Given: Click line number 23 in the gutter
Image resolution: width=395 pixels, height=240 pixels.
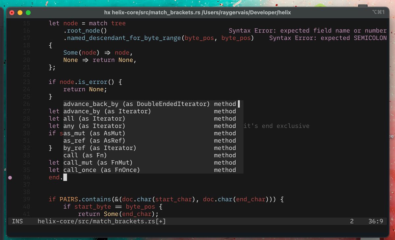Looking at the screenshot, I should pos(27,82).
